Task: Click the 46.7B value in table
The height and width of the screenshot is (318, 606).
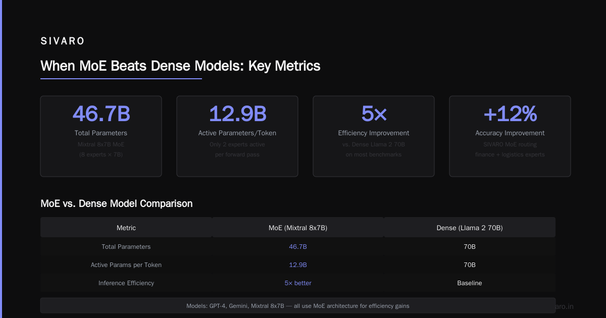Action: [298, 247]
